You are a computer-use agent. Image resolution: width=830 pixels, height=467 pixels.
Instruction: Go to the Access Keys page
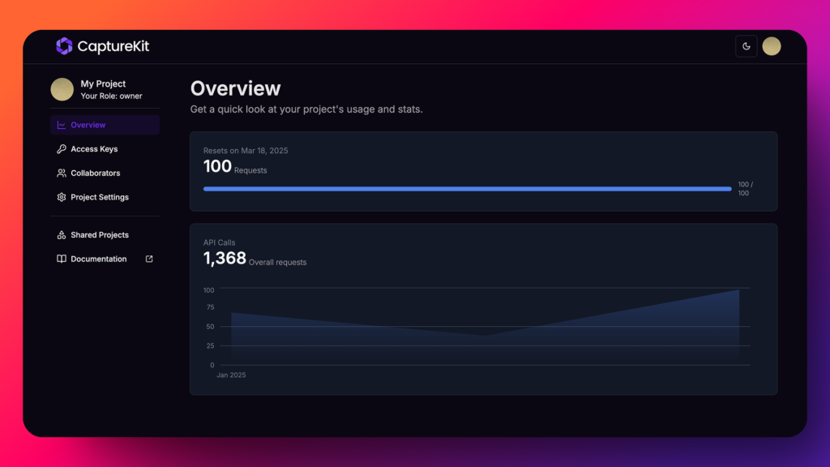coord(94,149)
